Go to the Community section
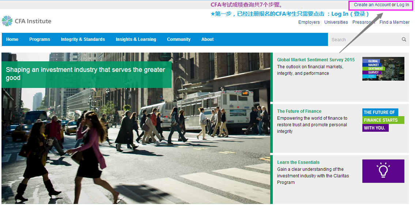415x208 pixels. (x=178, y=39)
